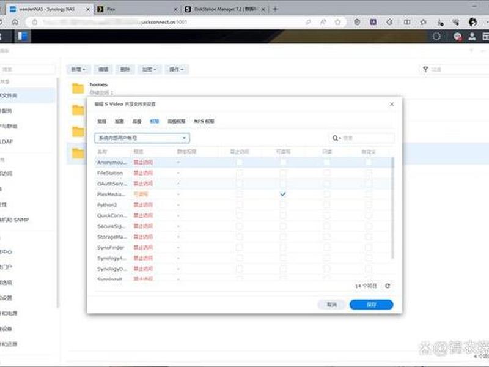This screenshot has height=367, width=489.
Task: Click the 删除 toolbar button
Action: point(125,69)
